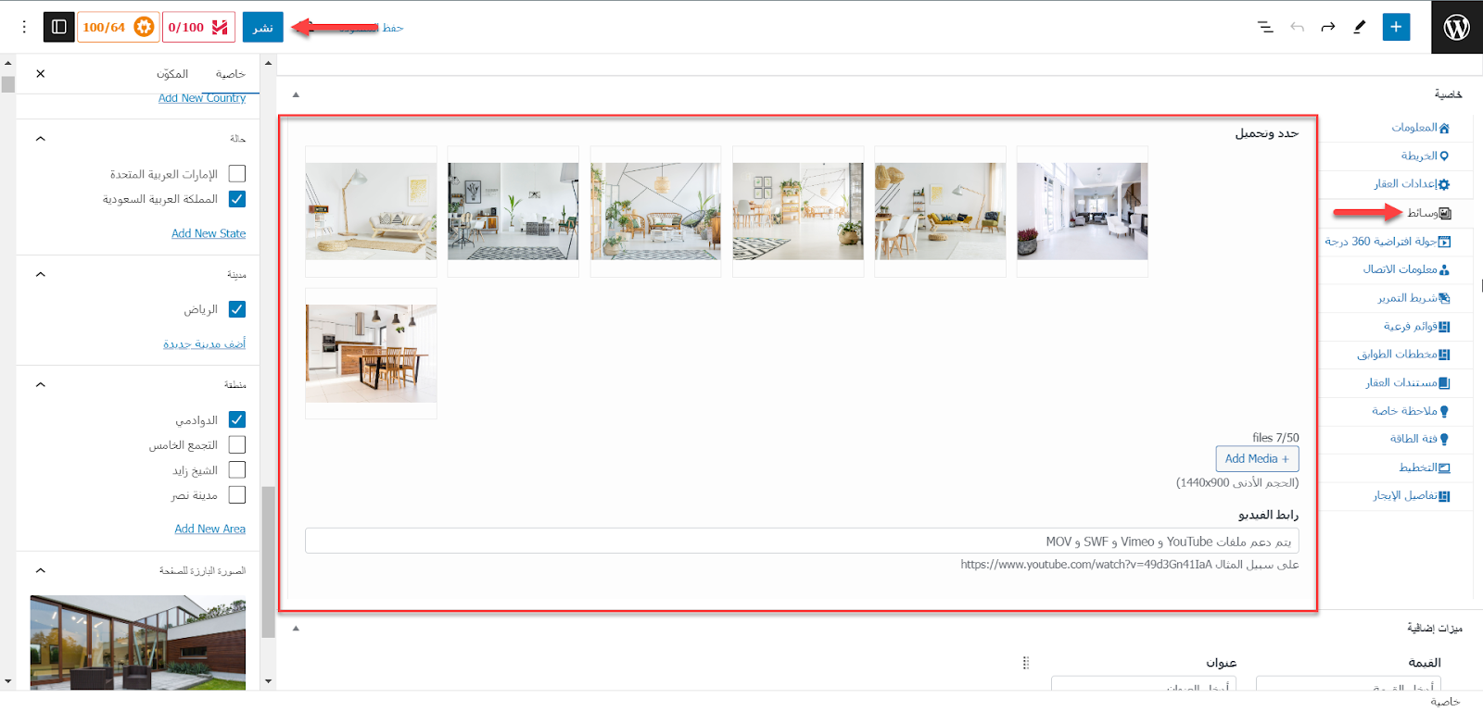
Task: Select the second gallery image with chevron rug
Action: [x=513, y=211]
